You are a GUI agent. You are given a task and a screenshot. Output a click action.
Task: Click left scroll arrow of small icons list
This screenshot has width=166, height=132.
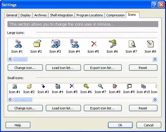pos(10,99)
